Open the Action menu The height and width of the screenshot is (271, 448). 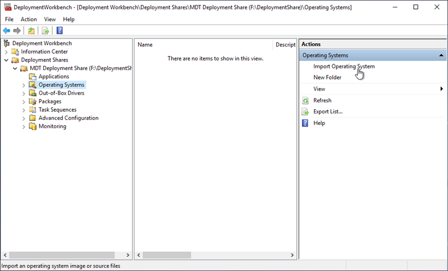click(x=28, y=19)
